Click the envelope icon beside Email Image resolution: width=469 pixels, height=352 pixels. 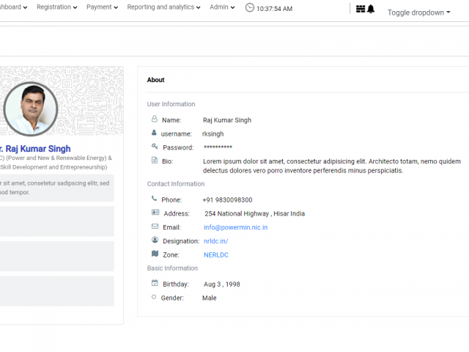[x=155, y=227]
